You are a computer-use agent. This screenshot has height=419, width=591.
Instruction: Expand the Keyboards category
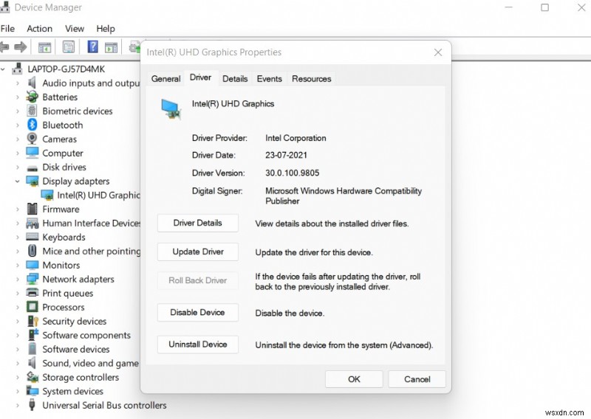coord(17,238)
